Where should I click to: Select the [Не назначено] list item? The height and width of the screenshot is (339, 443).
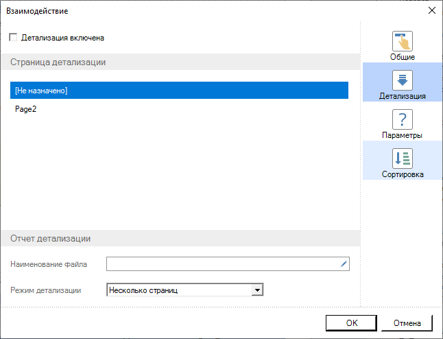pos(179,91)
